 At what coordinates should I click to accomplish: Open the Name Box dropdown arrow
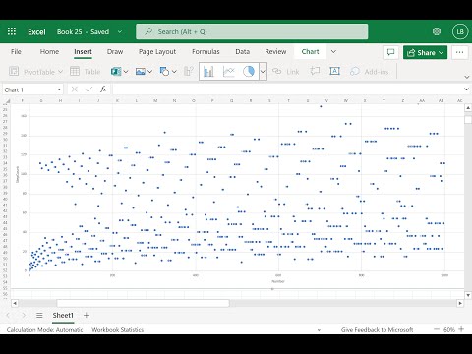pyautogui.click(x=59, y=89)
